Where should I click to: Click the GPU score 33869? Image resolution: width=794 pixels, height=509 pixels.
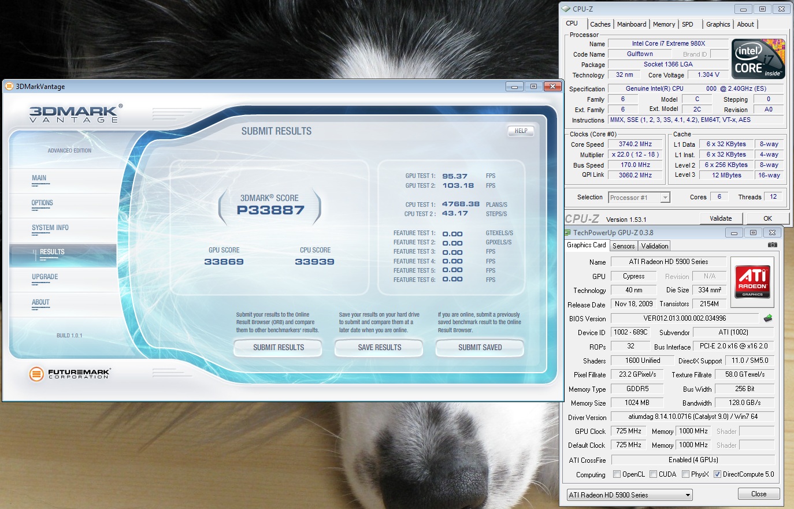pyautogui.click(x=224, y=262)
